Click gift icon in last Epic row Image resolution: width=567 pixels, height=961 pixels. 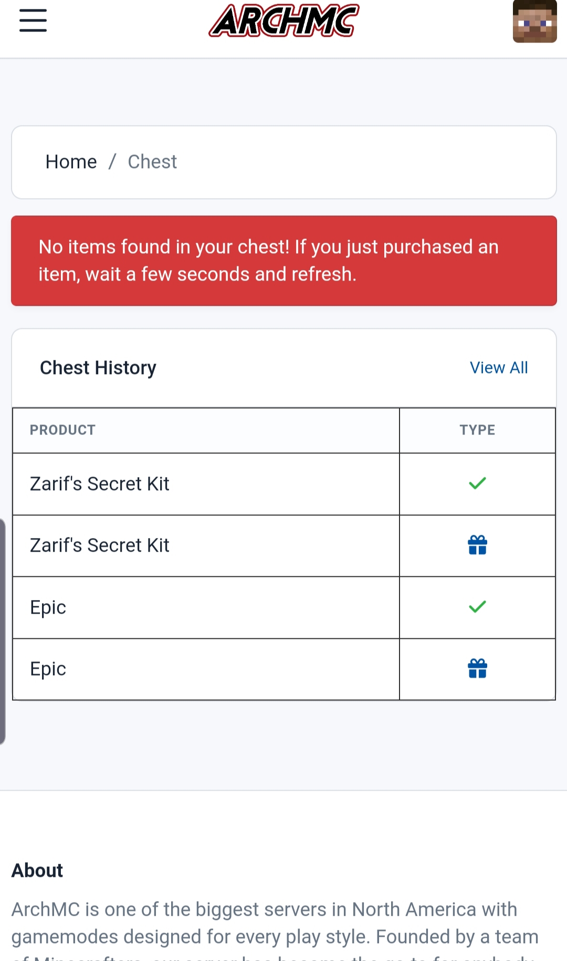click(477, 669)
